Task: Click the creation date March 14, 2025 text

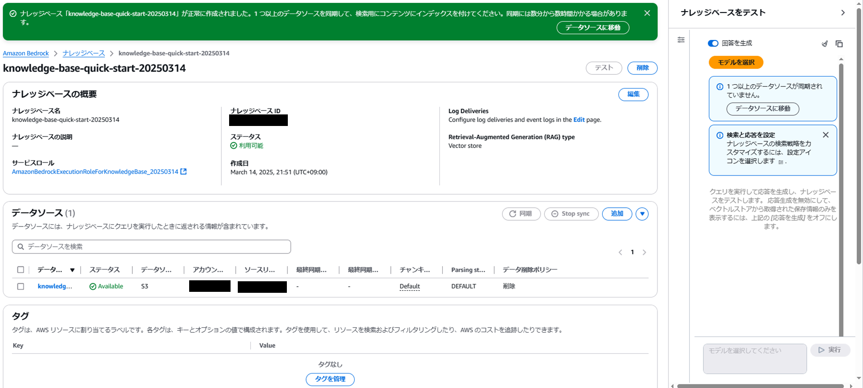Action: pos(279,172)
